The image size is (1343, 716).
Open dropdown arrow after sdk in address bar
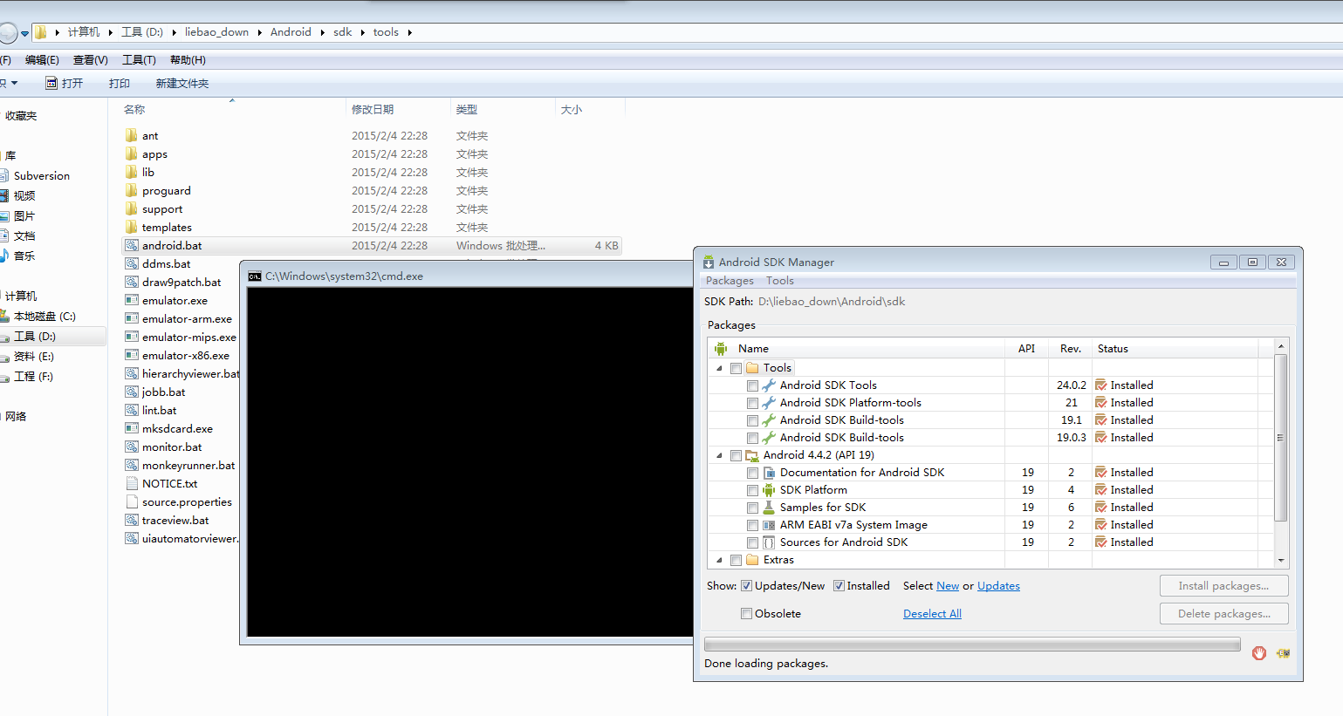[363, 32]
